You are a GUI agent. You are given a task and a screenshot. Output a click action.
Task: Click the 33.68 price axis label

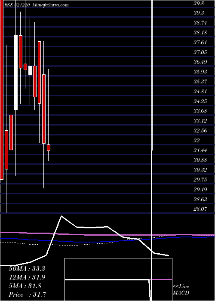pyautogui.click(x=200, y=111)
